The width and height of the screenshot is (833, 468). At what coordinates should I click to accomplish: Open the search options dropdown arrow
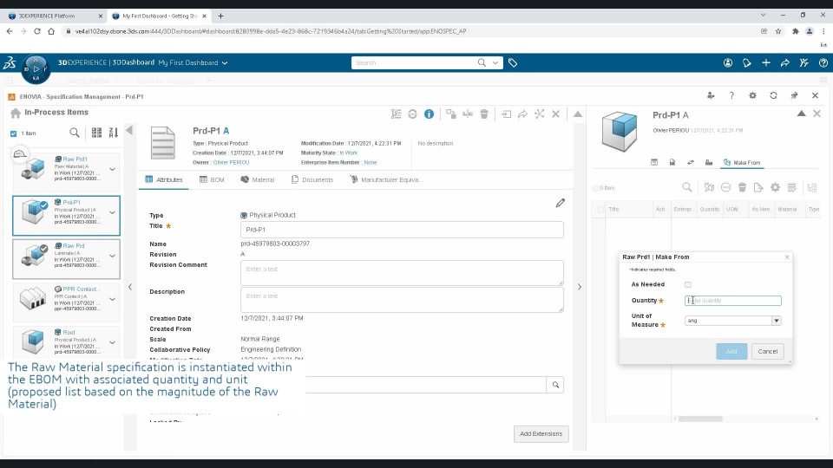495,62
